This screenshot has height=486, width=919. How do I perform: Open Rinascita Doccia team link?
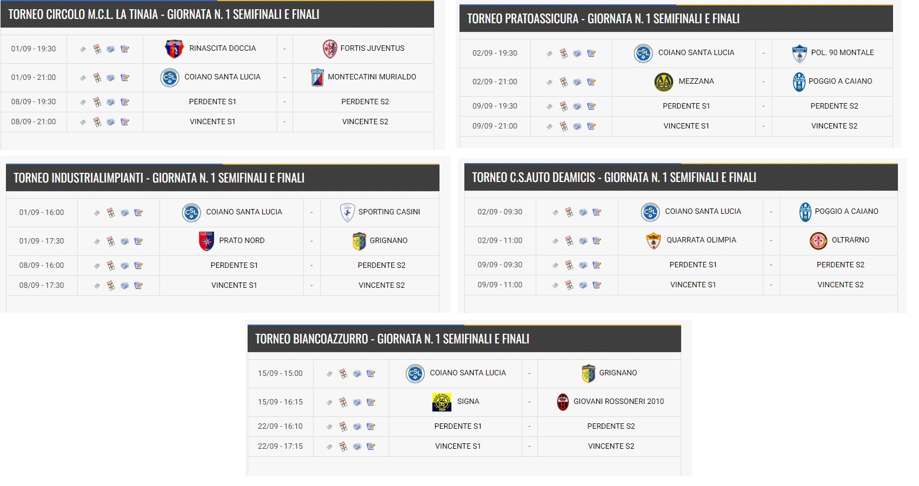pyautogui.click(x=223, y=48)
